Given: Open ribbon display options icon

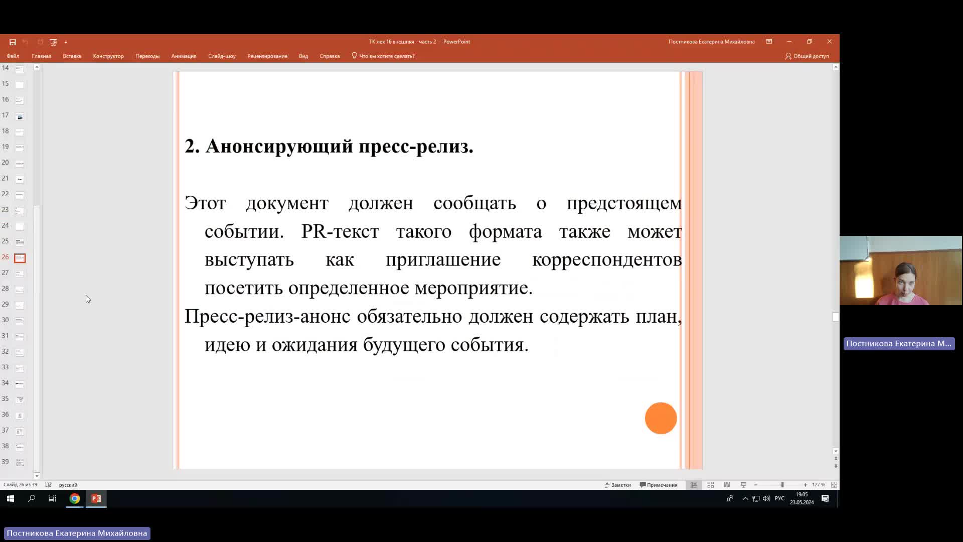Looking at the screenshot, I should [x=769, y=42].
